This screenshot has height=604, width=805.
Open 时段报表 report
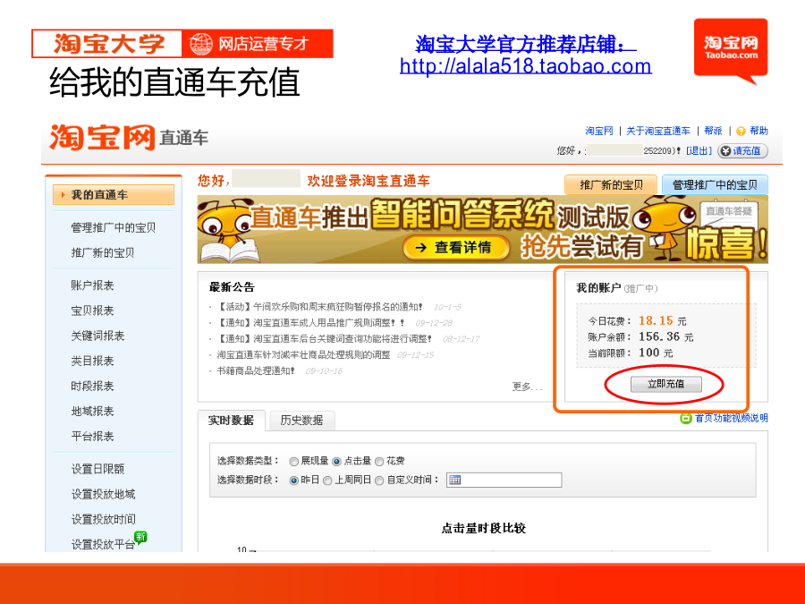pos(92,387)
